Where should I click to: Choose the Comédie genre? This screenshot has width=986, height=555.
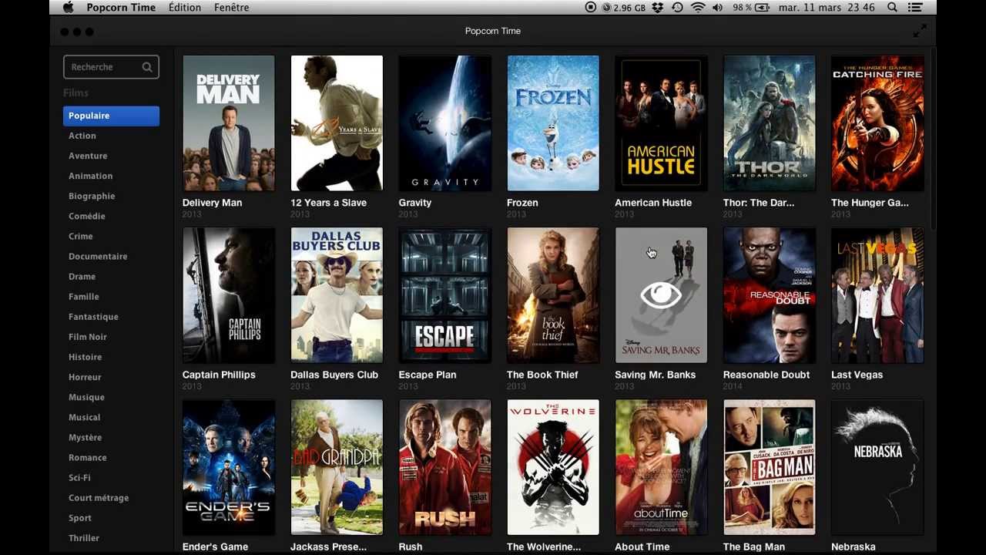click(x=86, y=216)
